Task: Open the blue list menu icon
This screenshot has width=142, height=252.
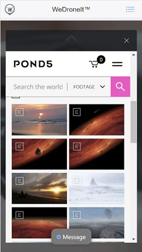Action: pos(130,9)
